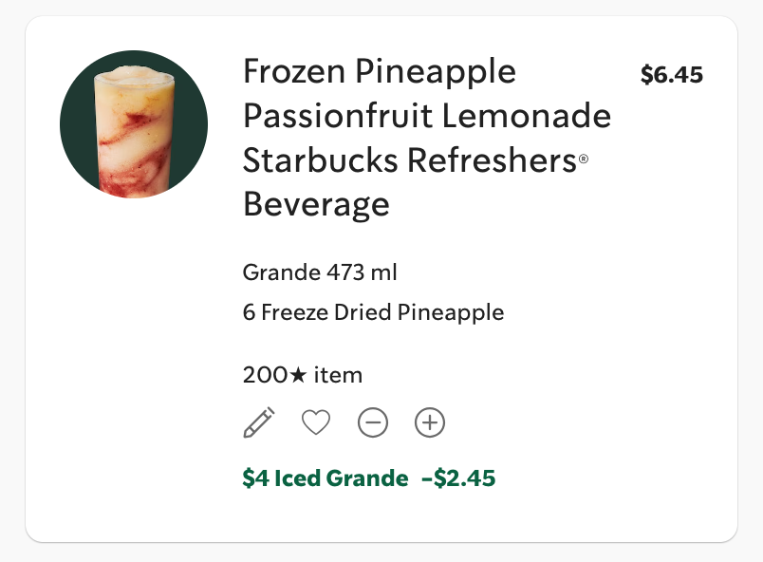
Task: Toggle favorite status for this Refreshers beverage
Action: coord(316,421)
